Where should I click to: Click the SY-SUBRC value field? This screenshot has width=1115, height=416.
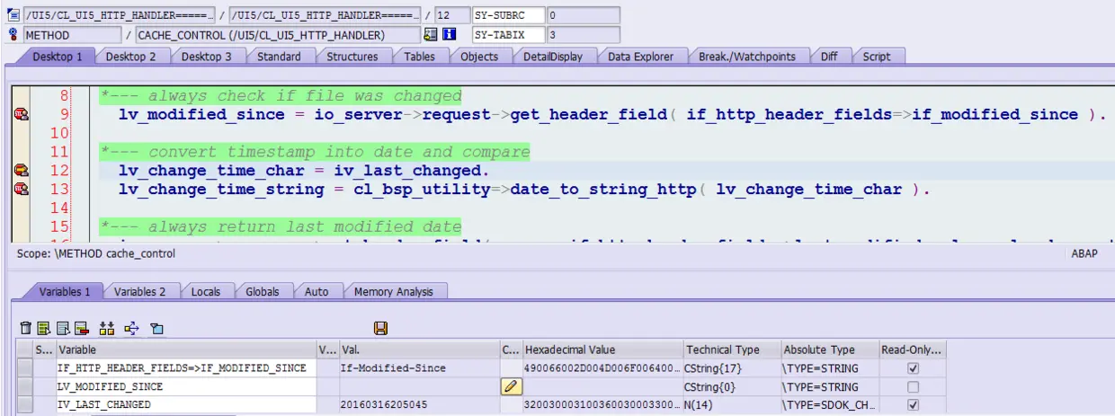point(583,15)
